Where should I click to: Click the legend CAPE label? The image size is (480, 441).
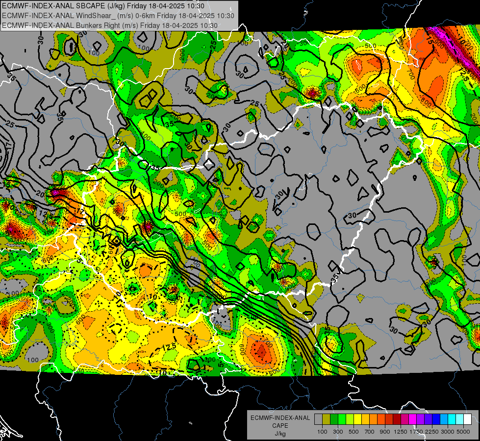click(x=280, y=426)
